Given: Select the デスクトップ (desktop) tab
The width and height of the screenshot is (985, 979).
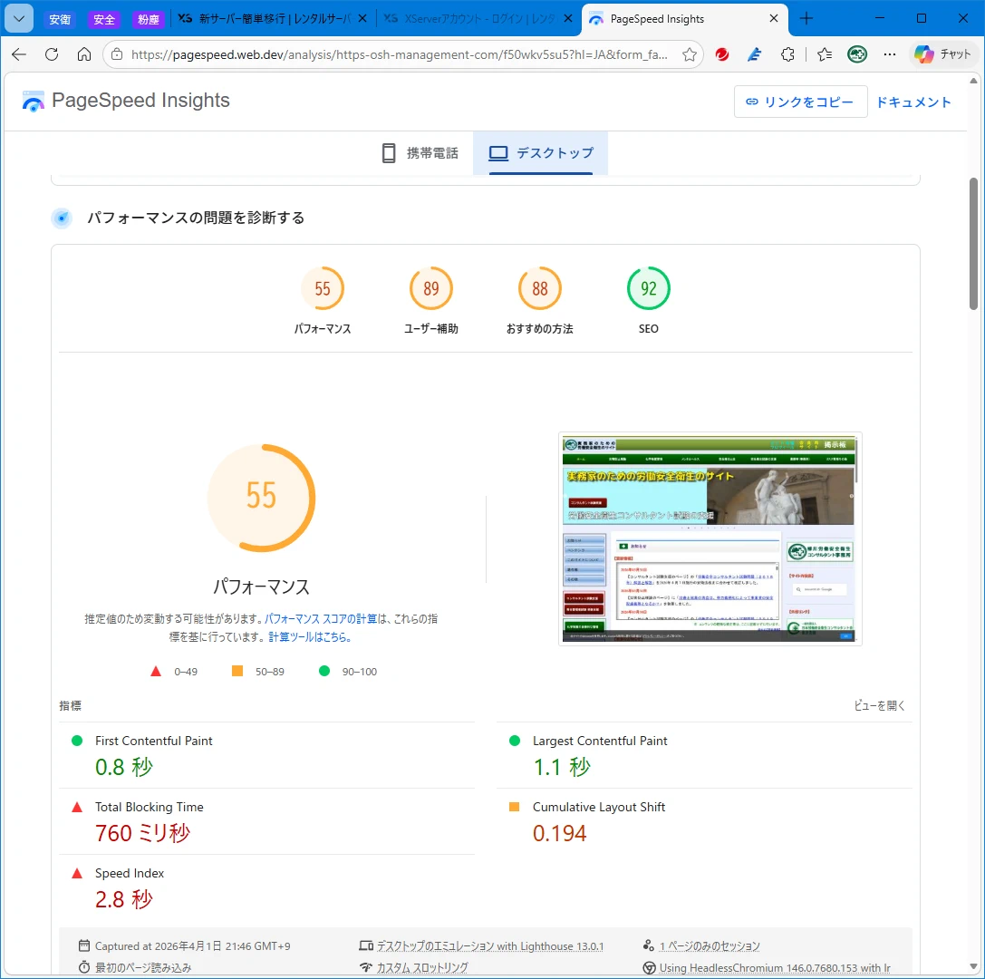Looking at the screenshot, I should point(541,153).
